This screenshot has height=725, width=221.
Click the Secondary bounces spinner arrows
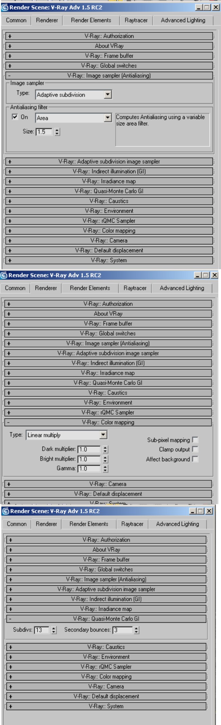(136, 630)
